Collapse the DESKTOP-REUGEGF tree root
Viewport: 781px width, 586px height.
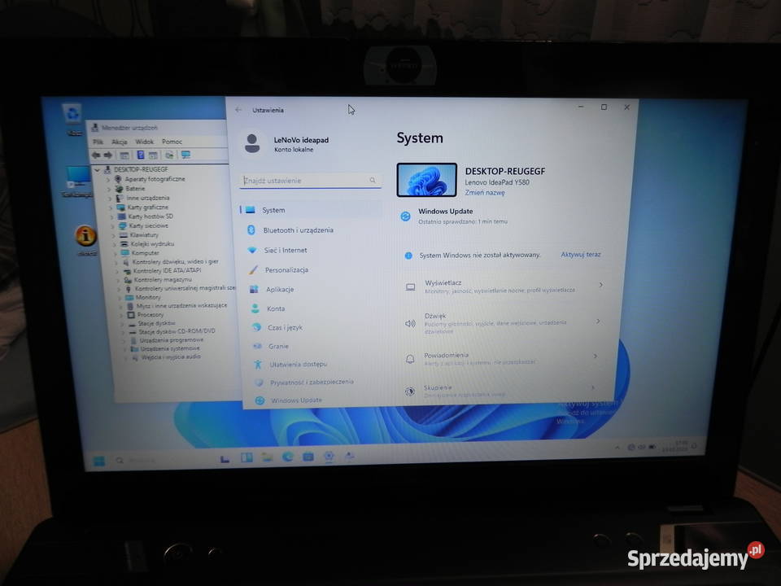tap(98, 170)
